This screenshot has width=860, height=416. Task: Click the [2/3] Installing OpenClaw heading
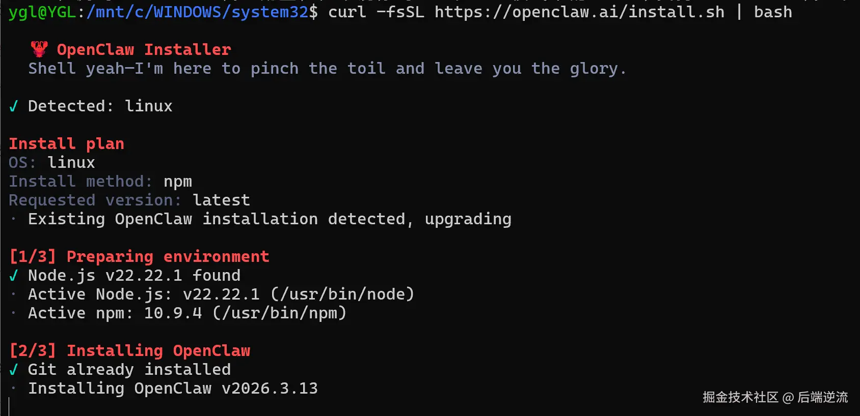(130, 350)
